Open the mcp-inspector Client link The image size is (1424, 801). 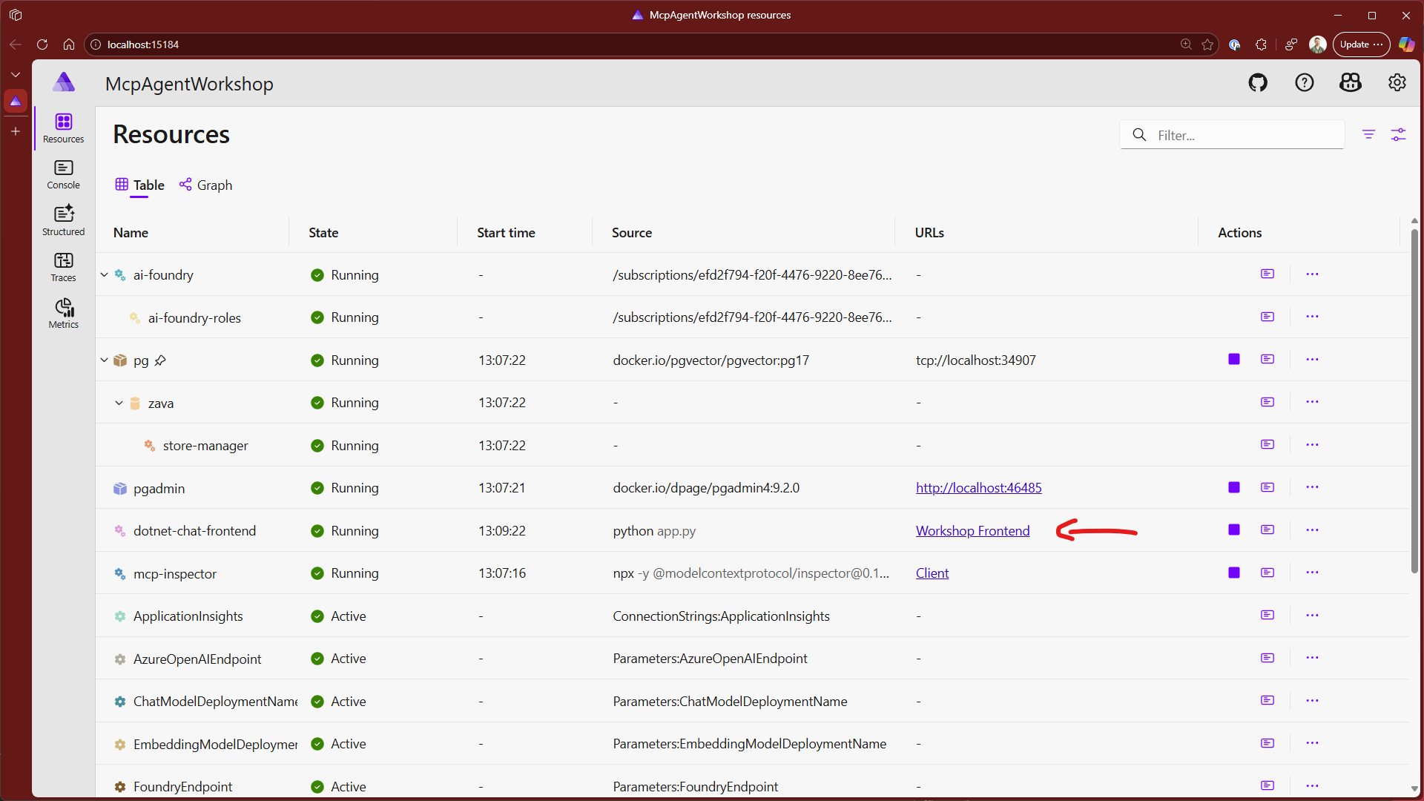[932, 573]
